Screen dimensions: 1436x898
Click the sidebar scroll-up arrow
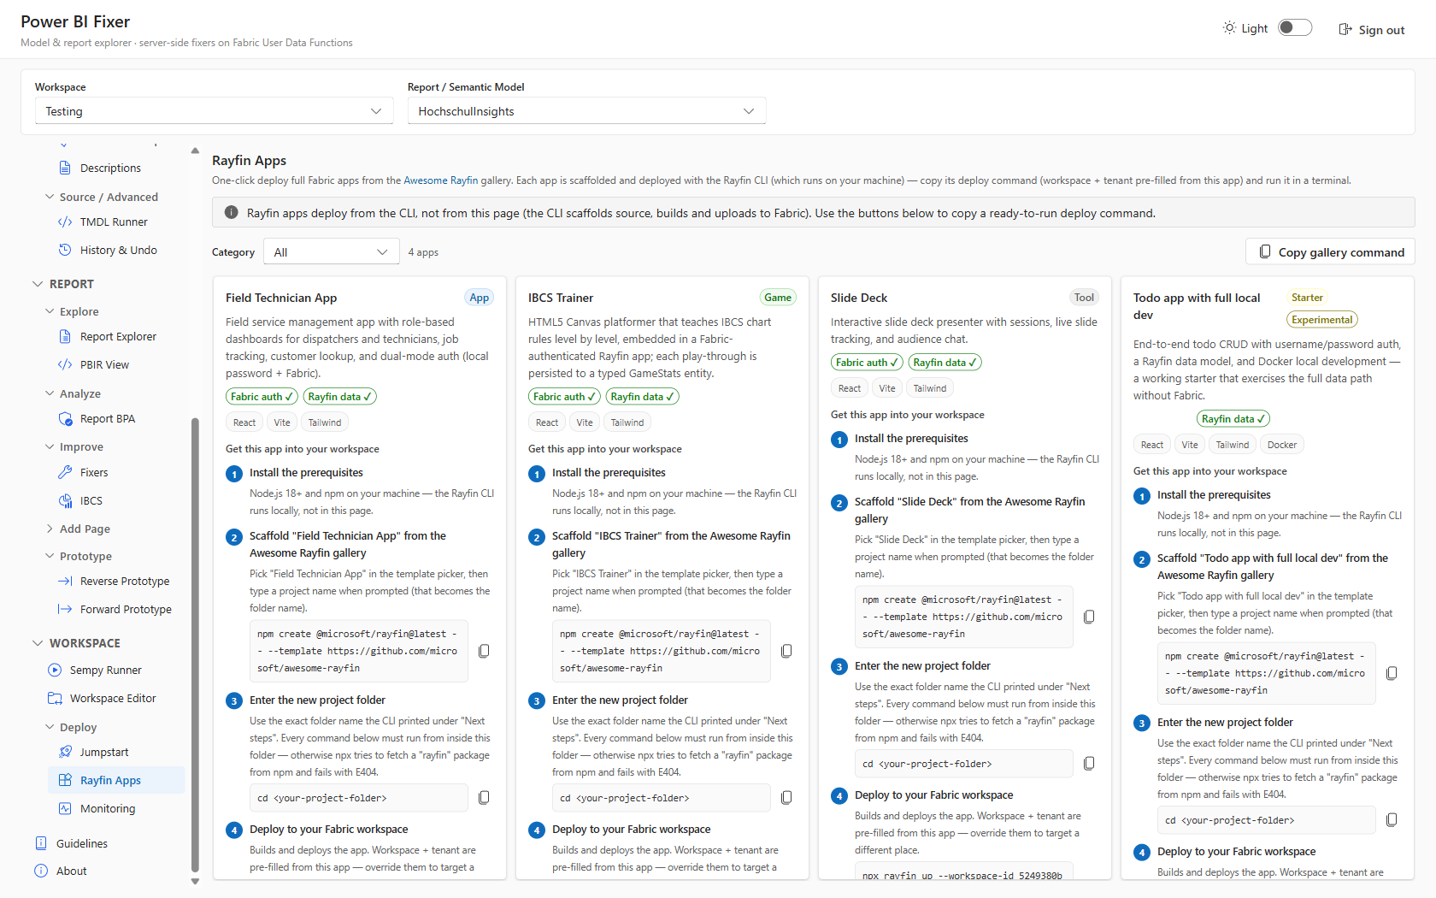click(x=195, y=151)
